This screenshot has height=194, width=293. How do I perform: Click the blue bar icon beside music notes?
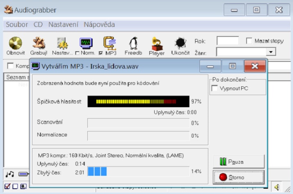23,174
